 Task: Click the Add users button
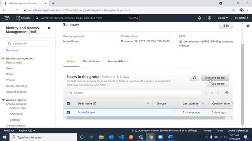click(217, 84)
